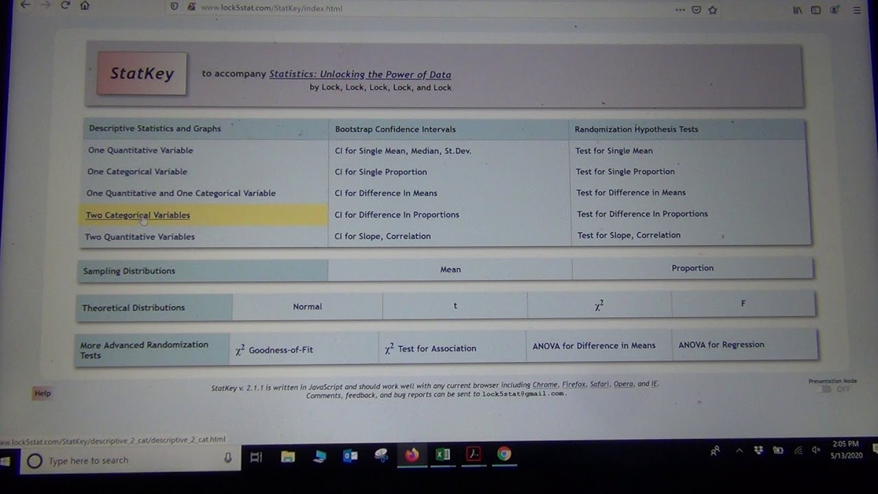
Task: Select One Quantitative Variable
Action: (x=141, y=150)
